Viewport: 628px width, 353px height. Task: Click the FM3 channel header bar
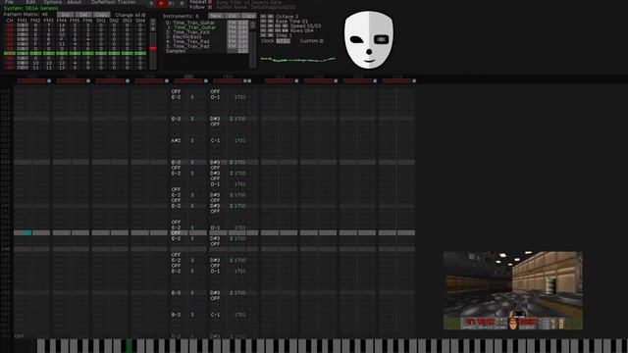coord(110,80)
